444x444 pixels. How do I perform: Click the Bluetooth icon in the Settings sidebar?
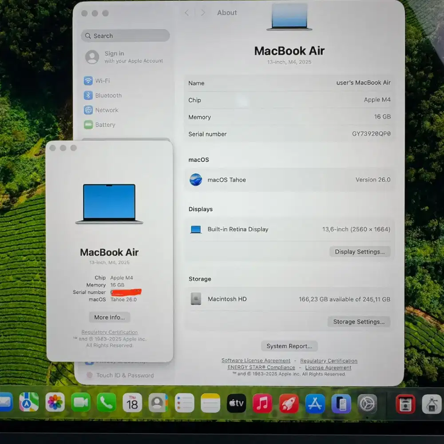pyautogui.click(x=88, y=95)
